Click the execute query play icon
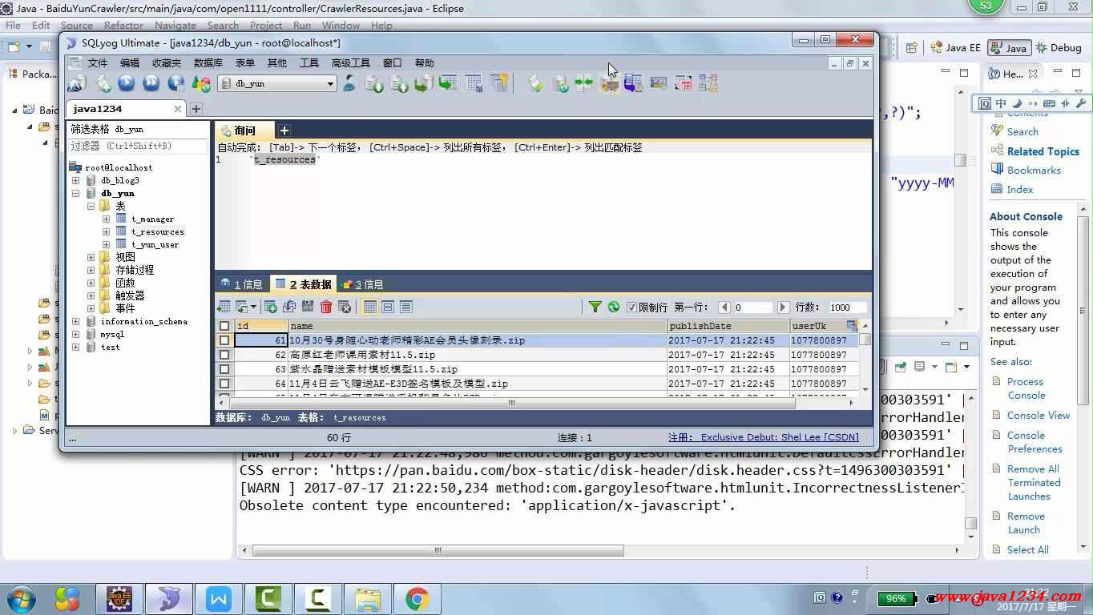 click(x=126, y=83)
